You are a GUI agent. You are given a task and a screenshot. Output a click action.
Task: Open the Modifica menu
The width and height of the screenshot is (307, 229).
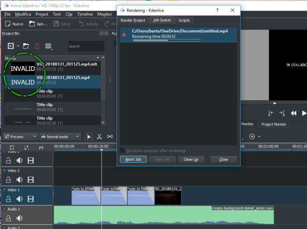coord(23,14)
